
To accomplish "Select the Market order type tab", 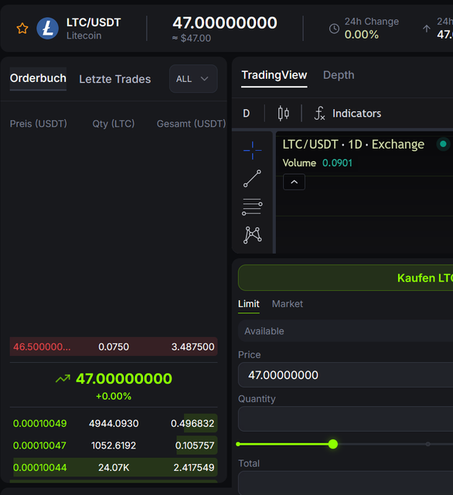I will point(287,304).
